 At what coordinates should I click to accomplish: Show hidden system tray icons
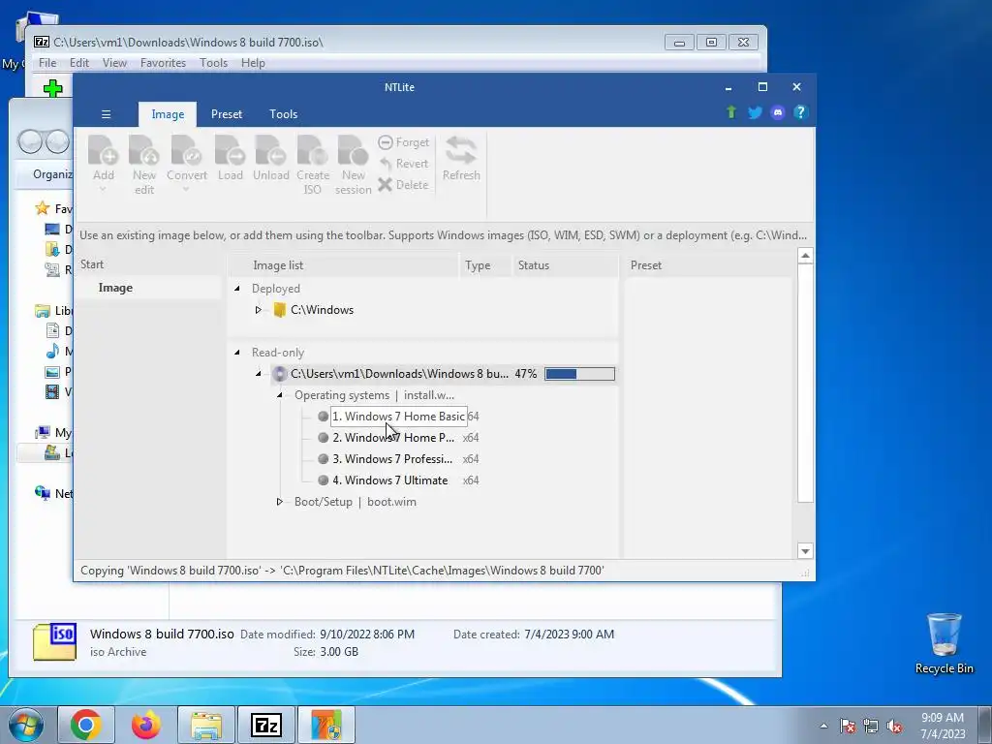(x=823, y=726)
